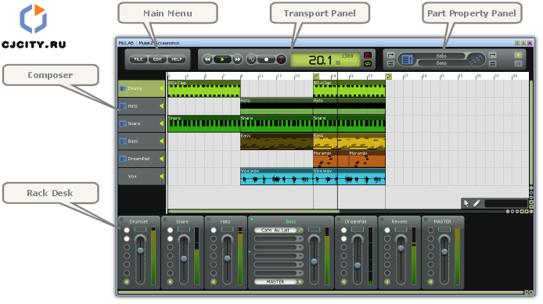
Task: Open the FILE menu
Action: [x=138, y=59]
